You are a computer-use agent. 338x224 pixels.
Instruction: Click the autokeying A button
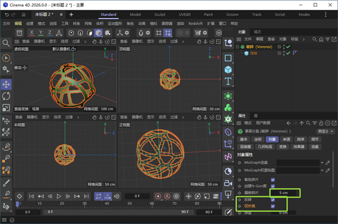(x=167, y=196)
